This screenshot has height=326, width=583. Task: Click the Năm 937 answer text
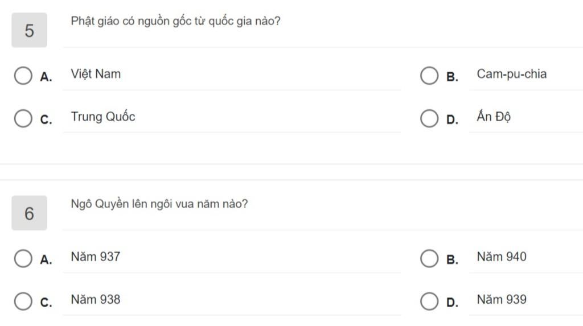96,257
